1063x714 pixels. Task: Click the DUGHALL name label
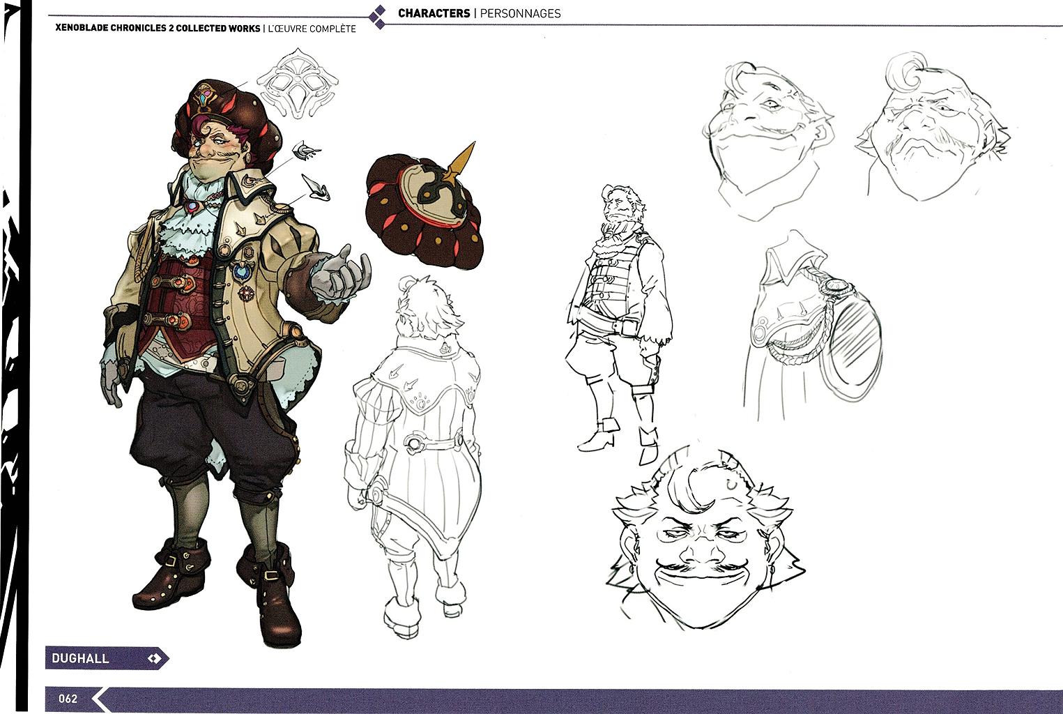click(x=80, y=658)
